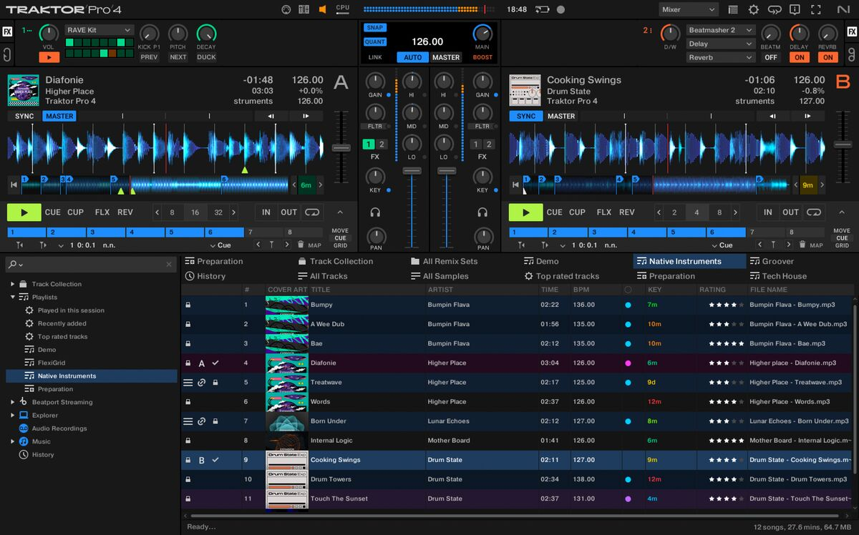Select the Born Under track row

click(328, 421)
